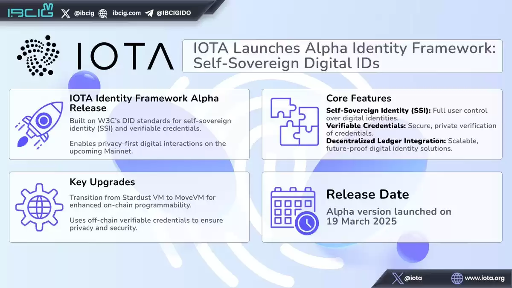
Task: Click the text 'Alpha version launched on'
Action: 389,212
